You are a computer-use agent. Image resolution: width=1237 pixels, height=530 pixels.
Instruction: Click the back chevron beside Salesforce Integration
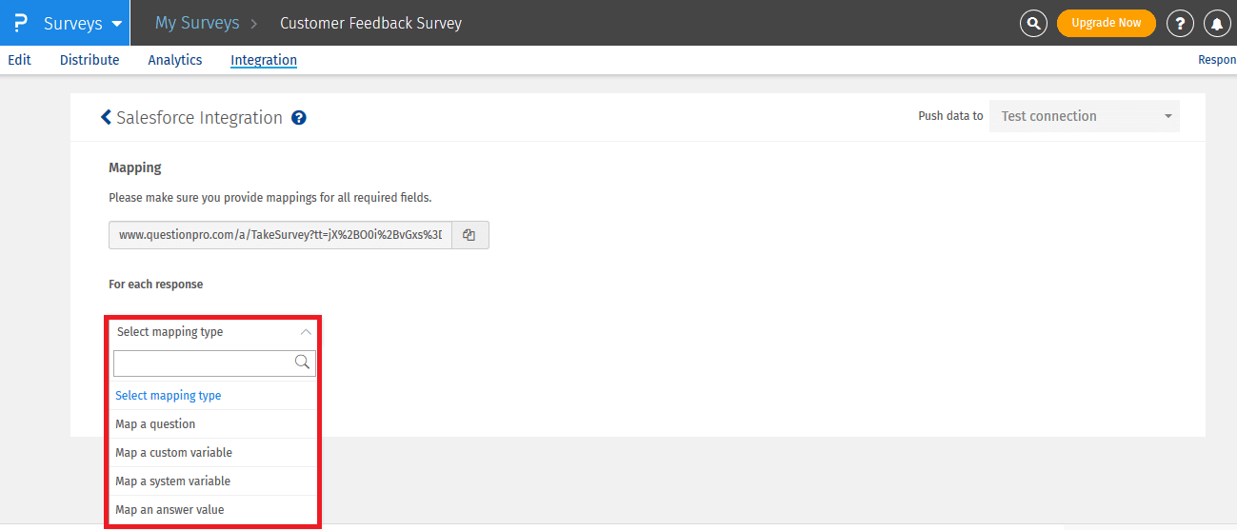106,118
